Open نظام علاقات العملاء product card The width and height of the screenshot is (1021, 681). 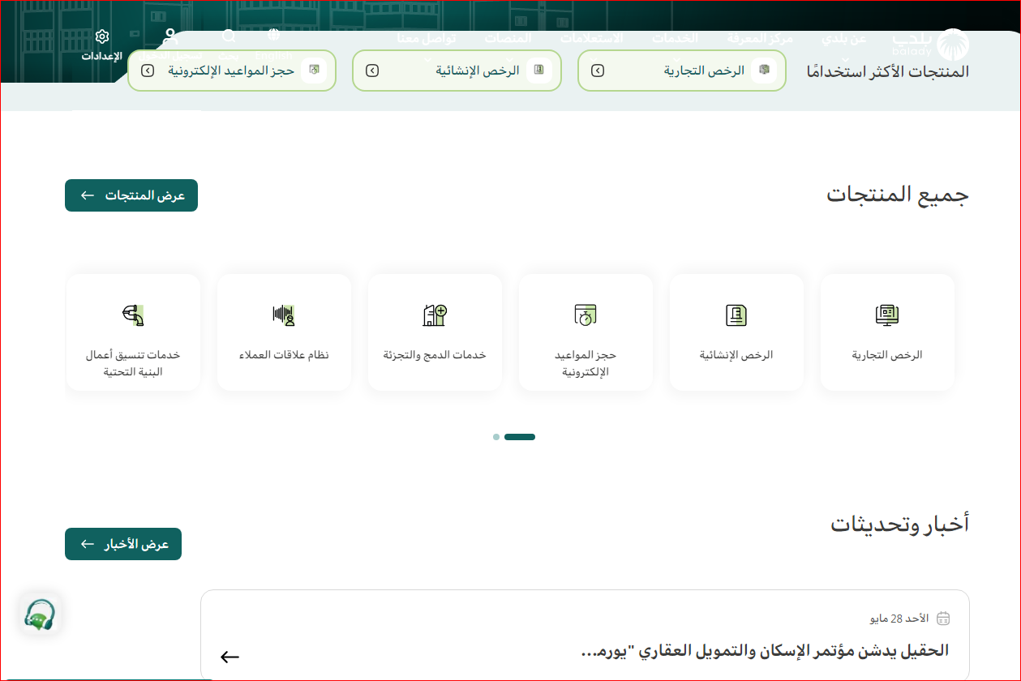pyautogui.click(x=284, y=332)
